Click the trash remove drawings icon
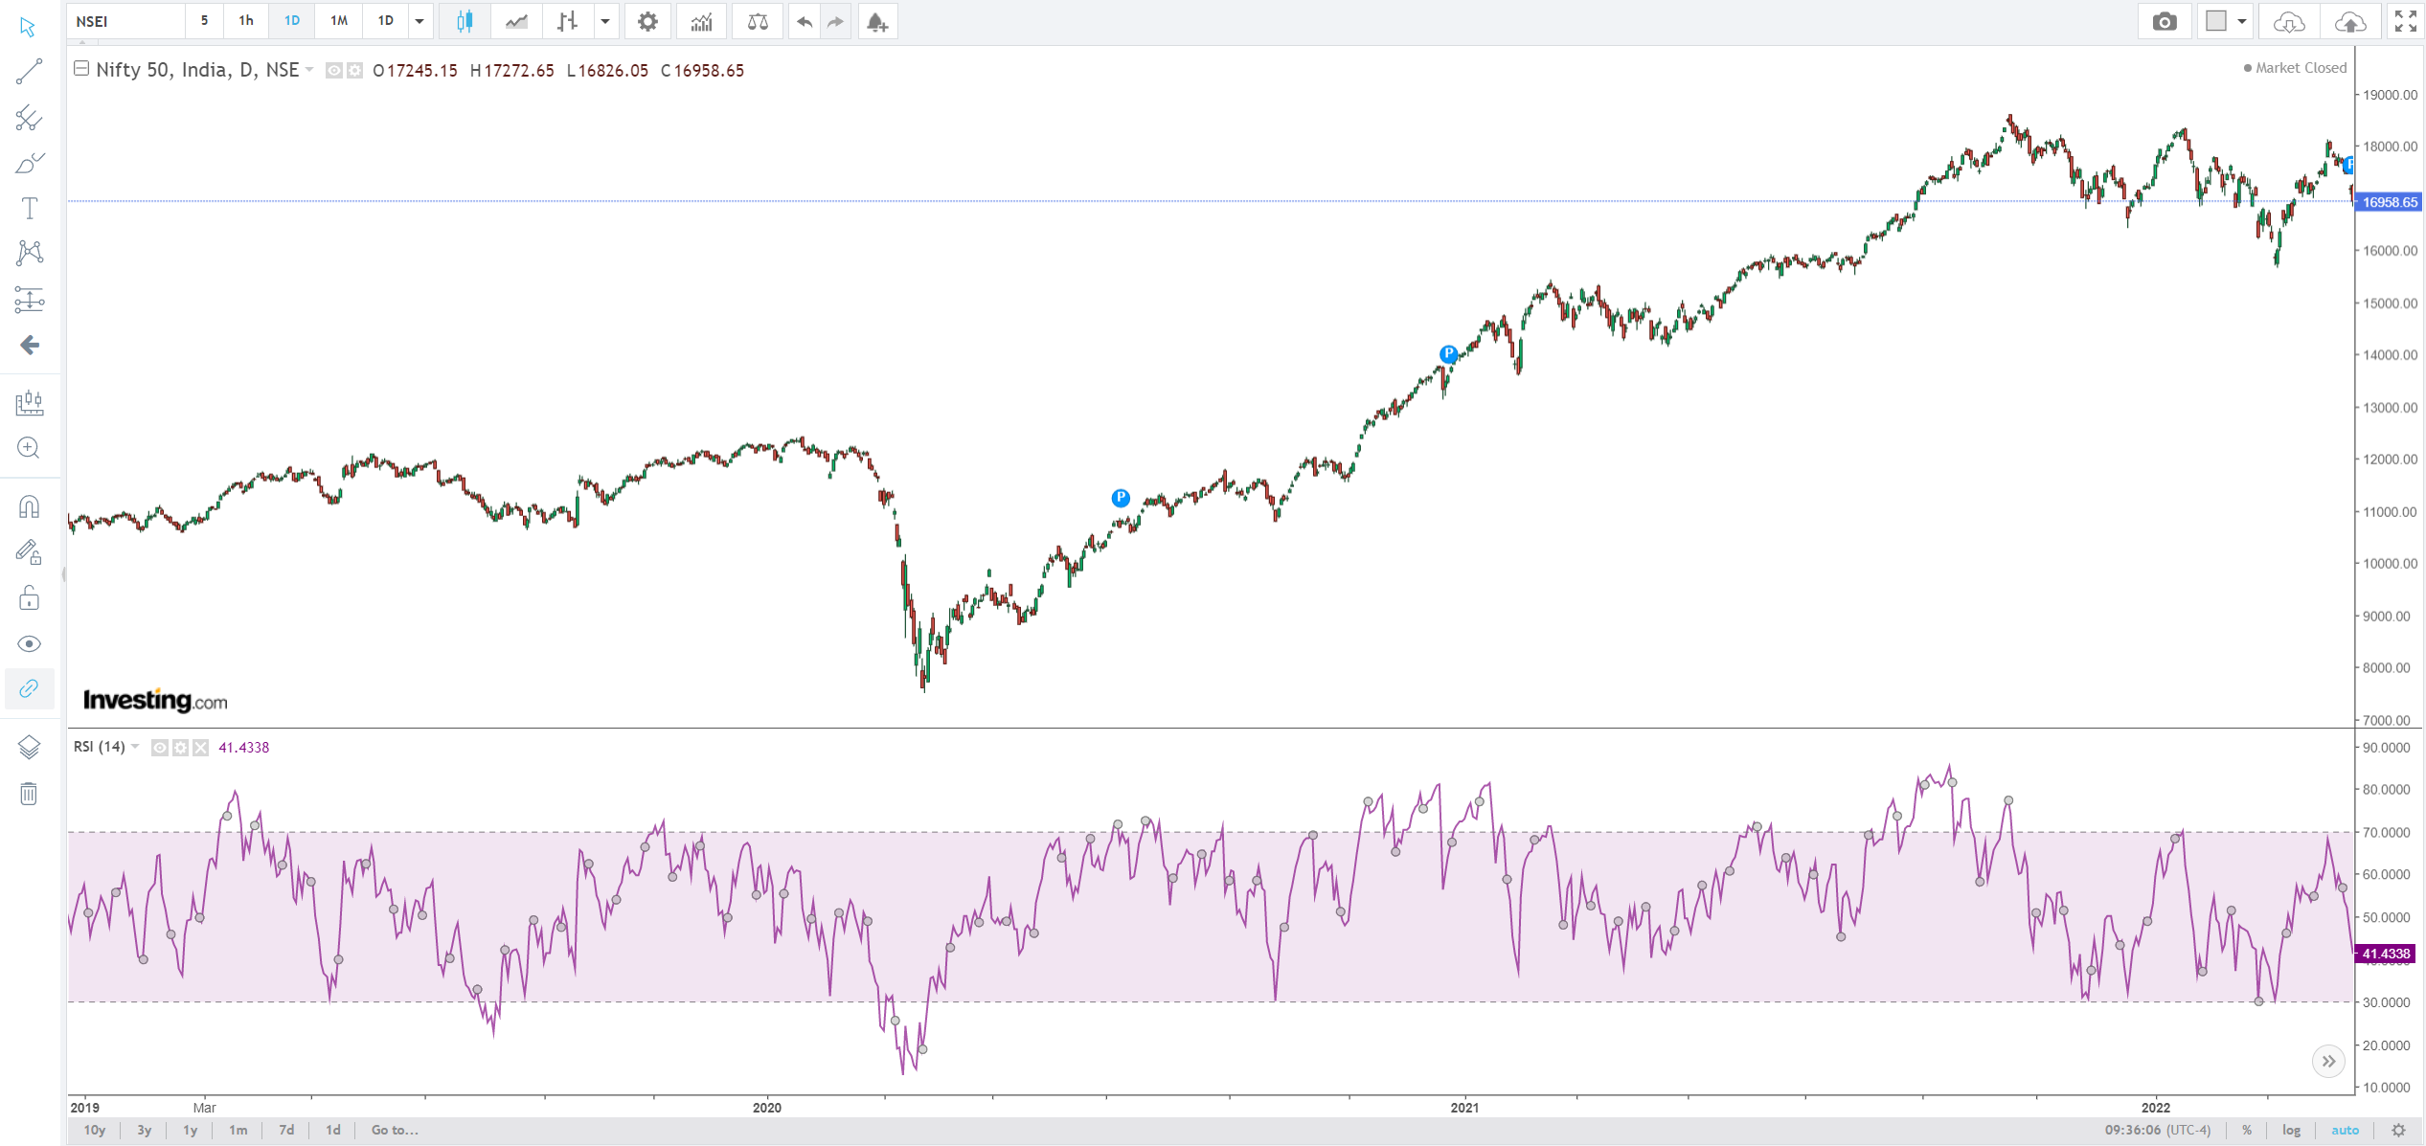Viewport: 2426px width, 1146px height. pos(29,793)
